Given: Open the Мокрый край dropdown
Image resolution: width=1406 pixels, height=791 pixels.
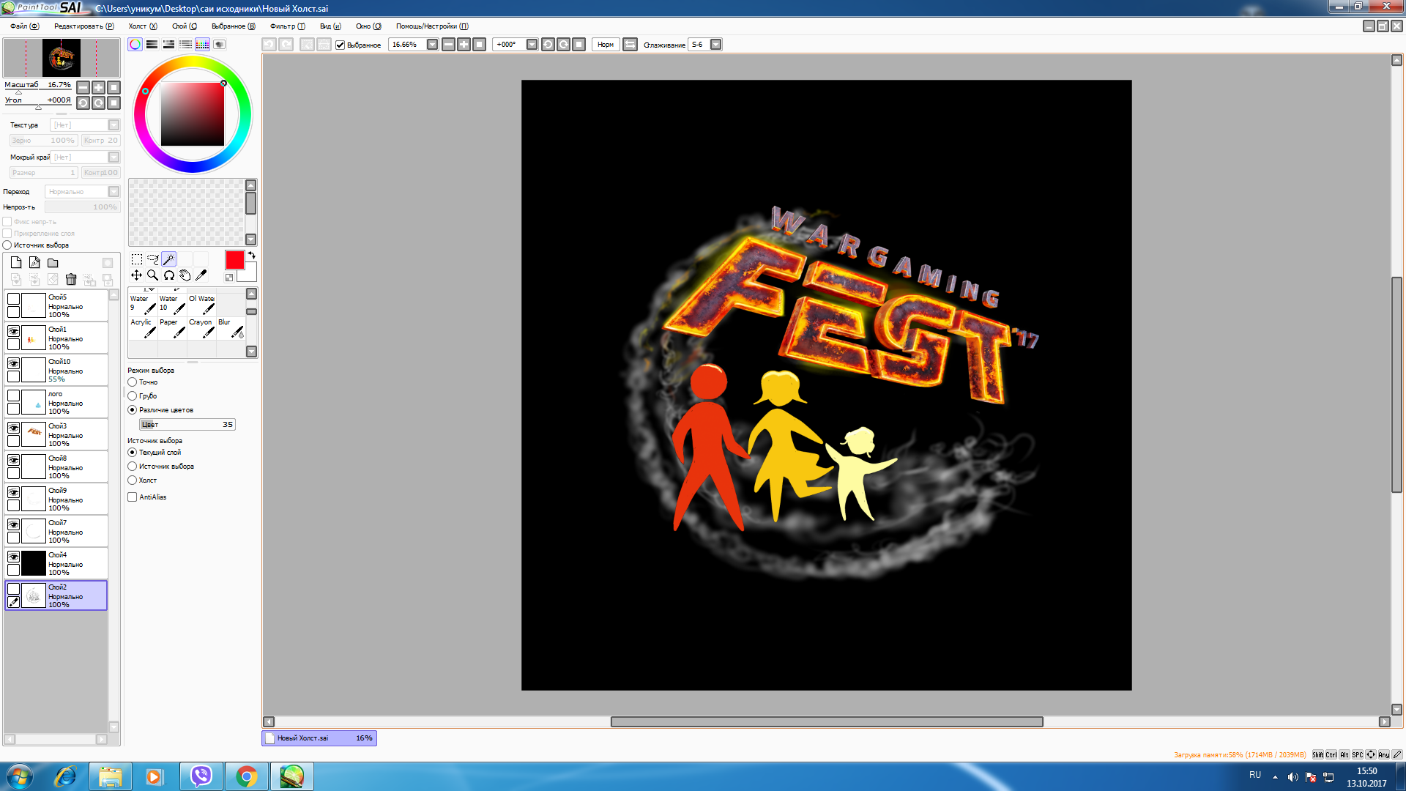Looking at the screenshot, I should click(114, 157).
